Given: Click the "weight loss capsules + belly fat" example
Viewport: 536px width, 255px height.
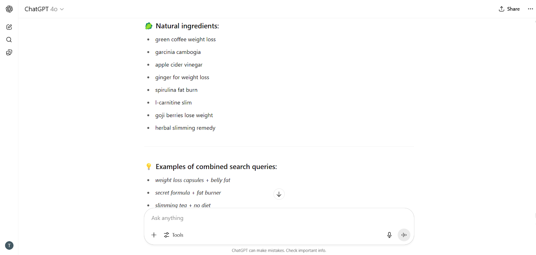Looking at the screenshot, I should click(x=193, y=180).
